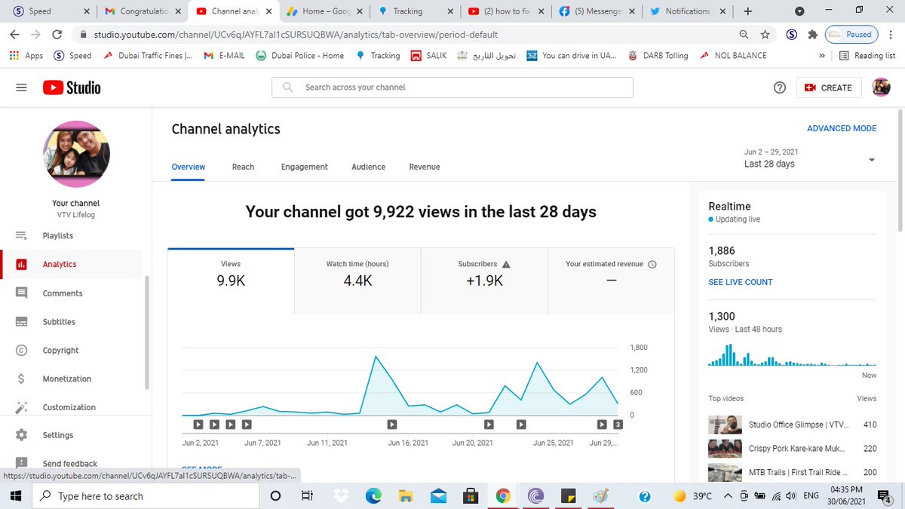Click the Customization wand icon
The width and height of the screenshot is (905, 509).
click(x=21, y=407)
